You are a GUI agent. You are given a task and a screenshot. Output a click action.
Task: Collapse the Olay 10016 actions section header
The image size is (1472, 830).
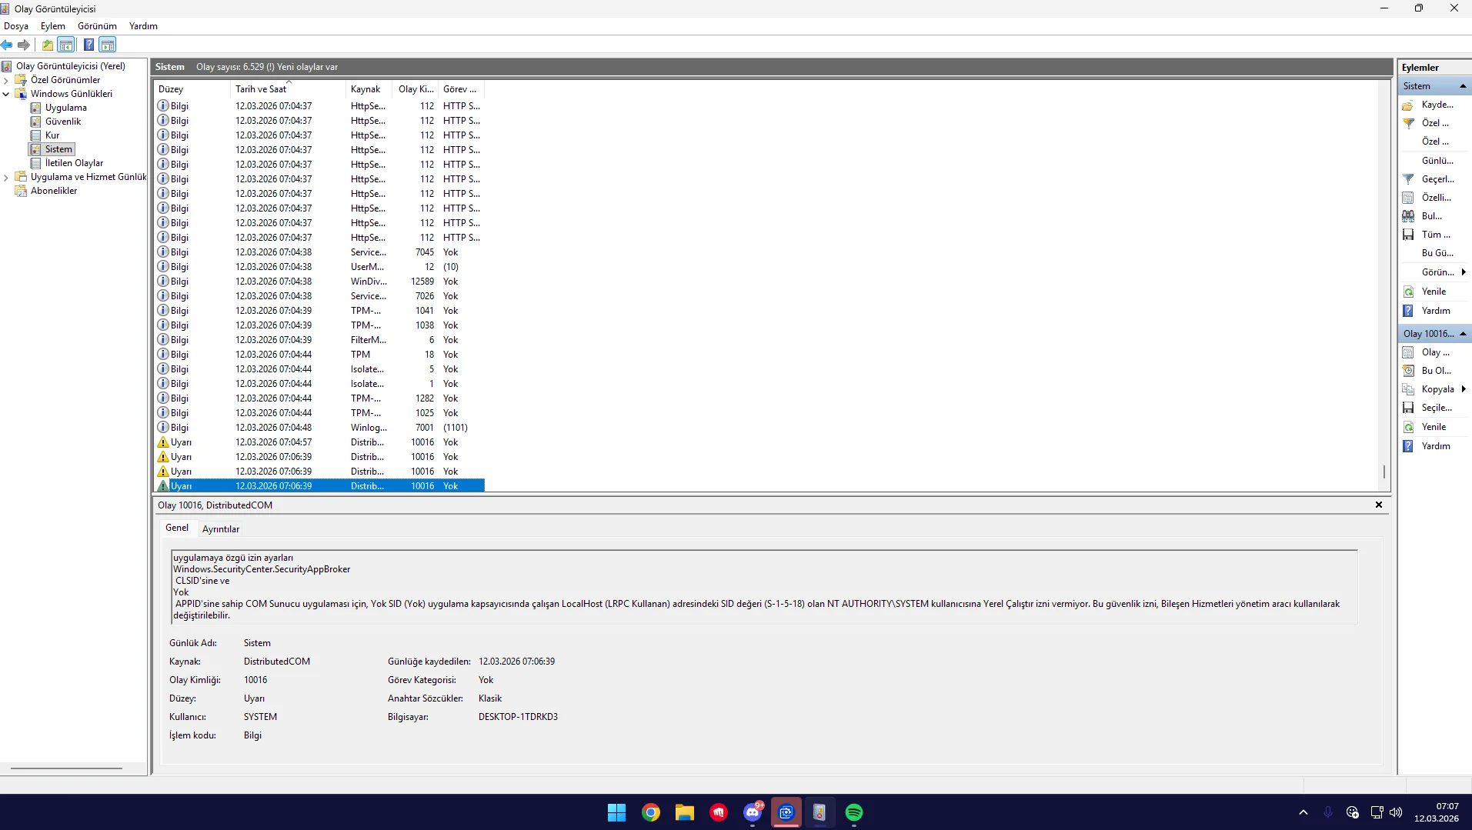pos(1463,334)
